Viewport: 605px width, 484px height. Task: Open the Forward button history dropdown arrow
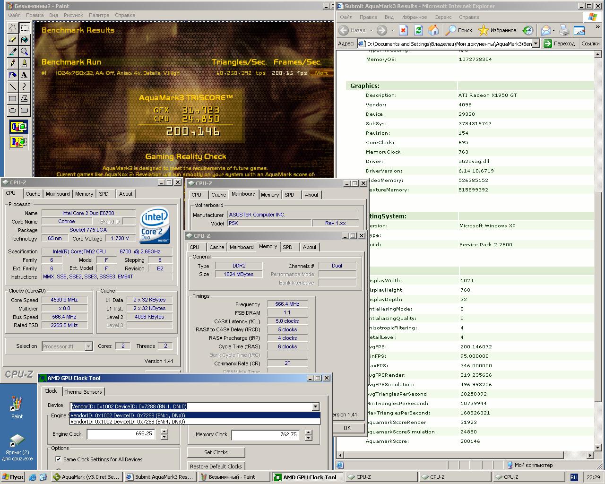pos(391,30)
